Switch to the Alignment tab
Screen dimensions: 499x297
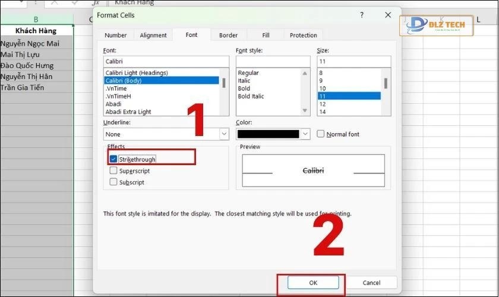(153, 36)
